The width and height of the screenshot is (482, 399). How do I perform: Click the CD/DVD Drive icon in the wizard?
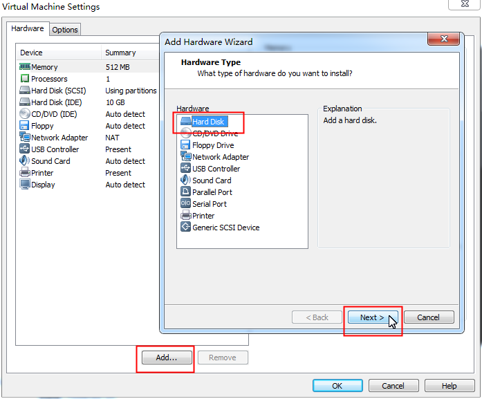point(185,133)
